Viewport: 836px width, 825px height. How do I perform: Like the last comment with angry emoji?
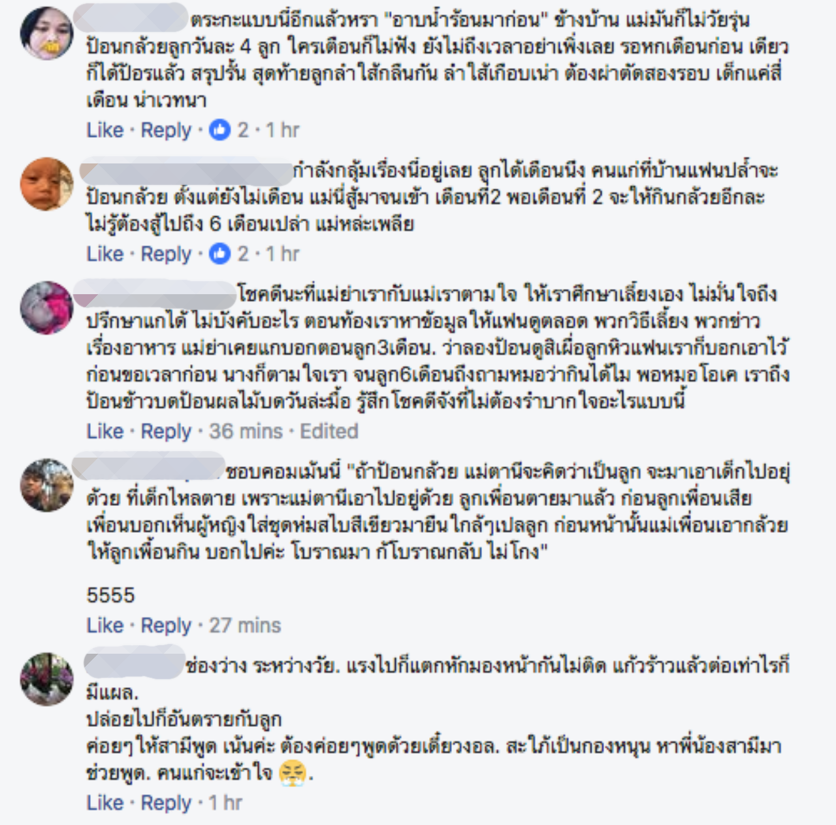pos(104,803)
